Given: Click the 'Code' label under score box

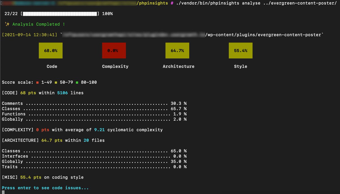Looking at the screenshot, I should coord(52,66).
